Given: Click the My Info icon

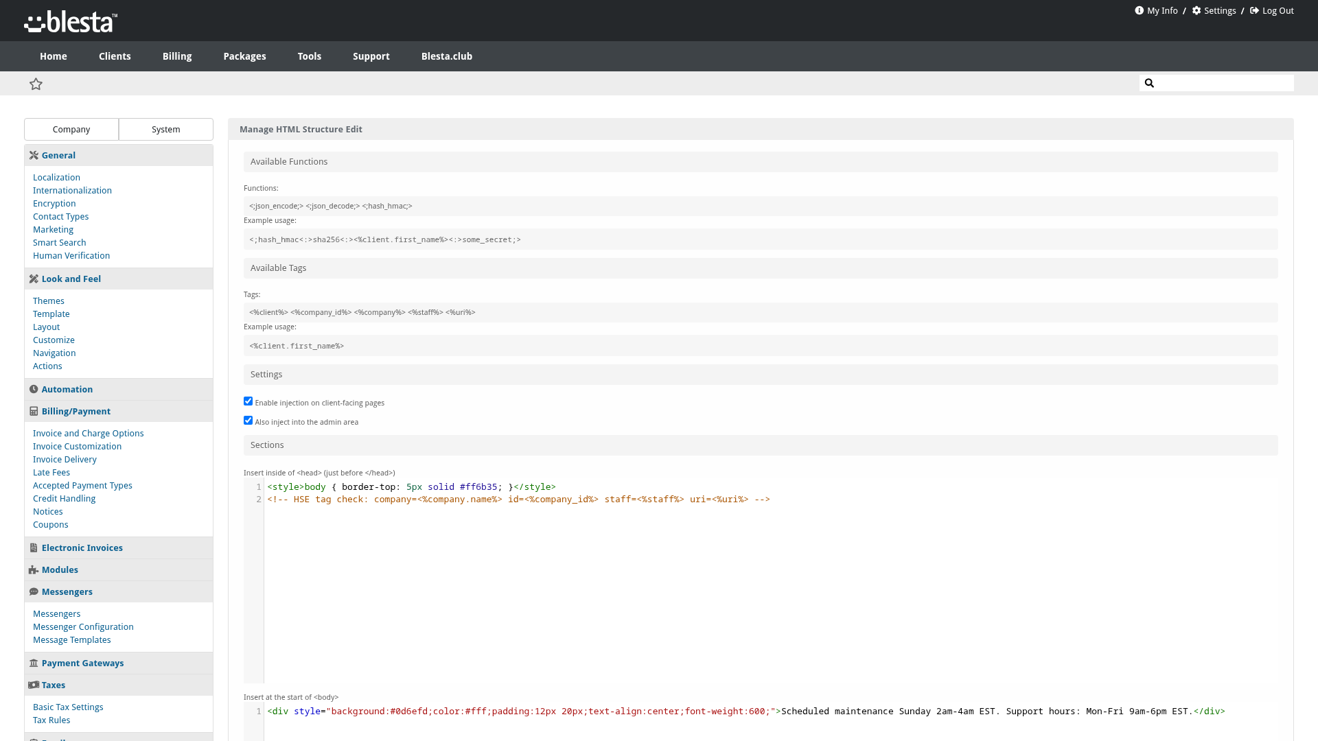Looking at the screenshot, I should coord(1139,10).
